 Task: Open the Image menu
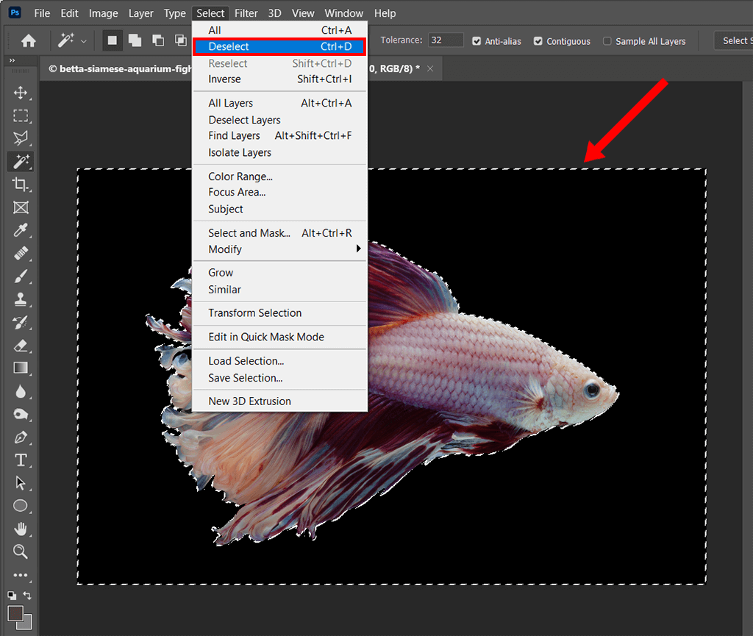pos(103,13)
